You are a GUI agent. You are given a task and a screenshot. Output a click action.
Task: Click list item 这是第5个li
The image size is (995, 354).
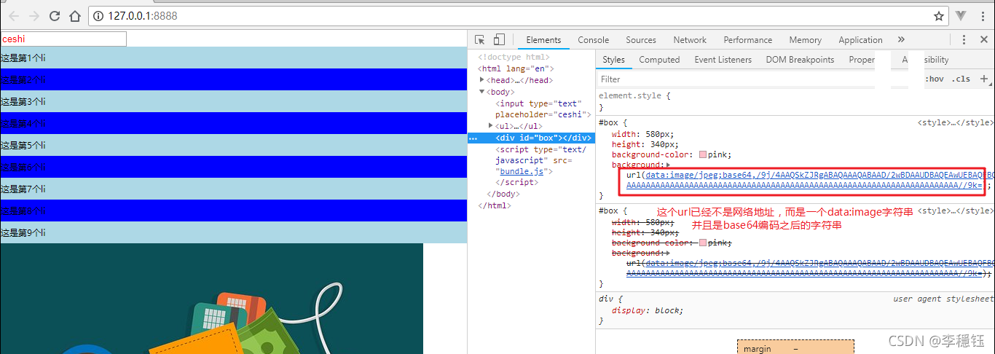coord(233,145)
